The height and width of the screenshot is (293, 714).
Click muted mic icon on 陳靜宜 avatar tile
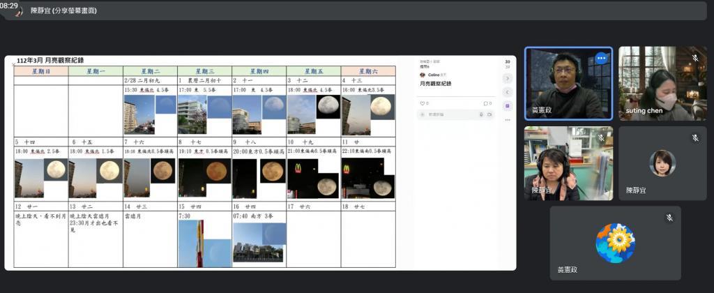[x=695, y=138]
